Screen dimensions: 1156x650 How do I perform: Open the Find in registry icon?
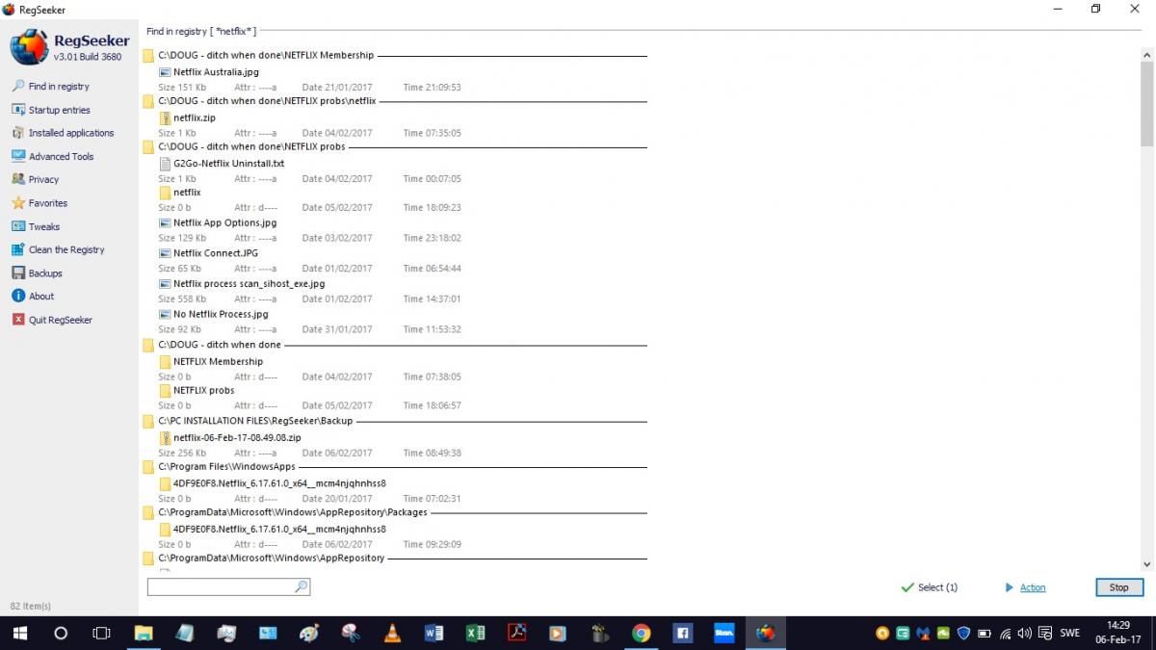tap(18, 86)
